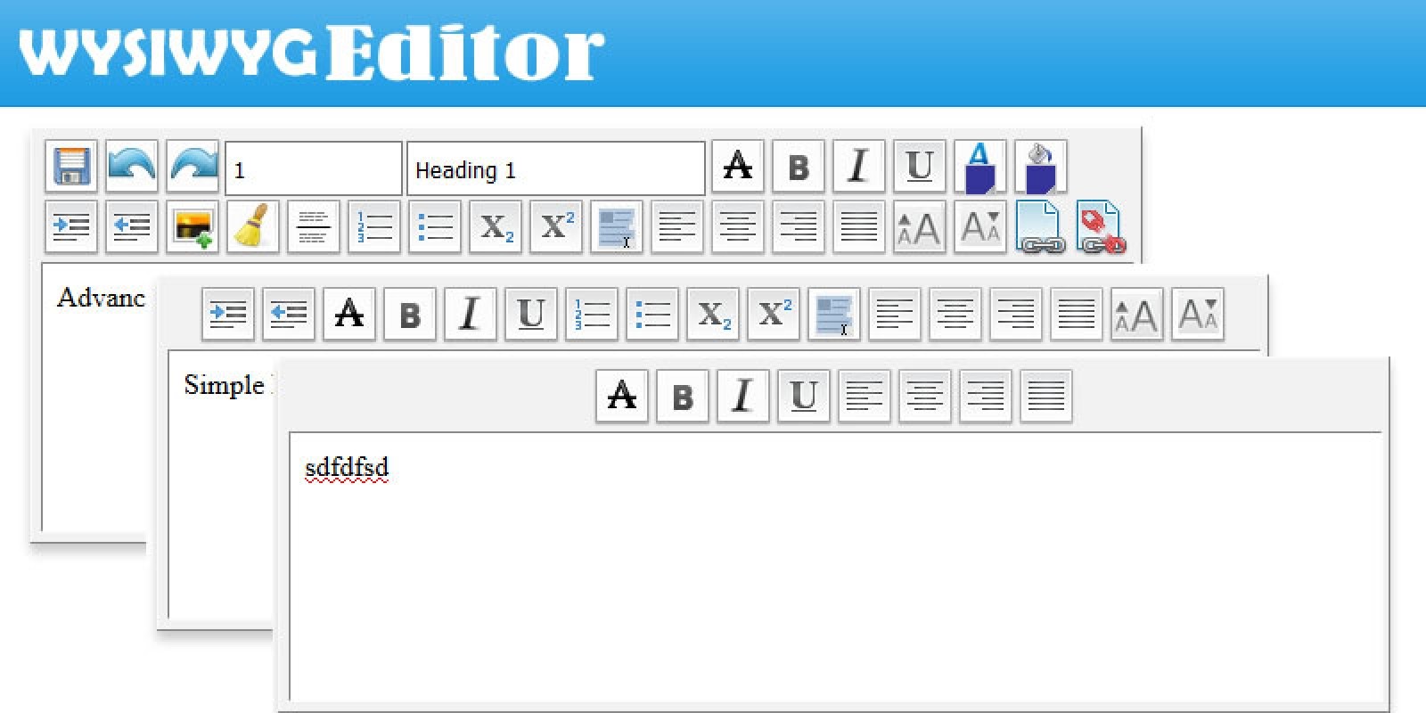Justify text in the simple editor
This screenshot has height=713, width=1426.
tap(1077, 314)
